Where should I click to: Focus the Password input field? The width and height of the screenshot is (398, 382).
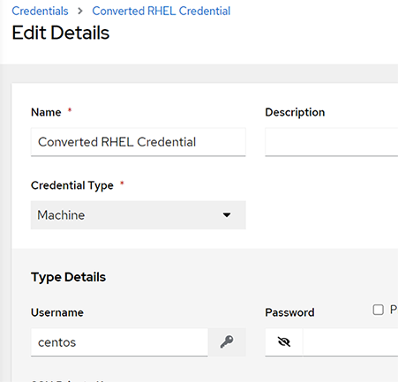350,342
